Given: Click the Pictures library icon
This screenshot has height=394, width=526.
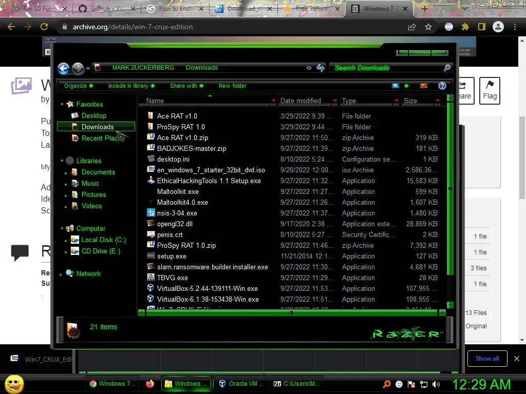Looking at the screenshot, I should tap(75, 194).
